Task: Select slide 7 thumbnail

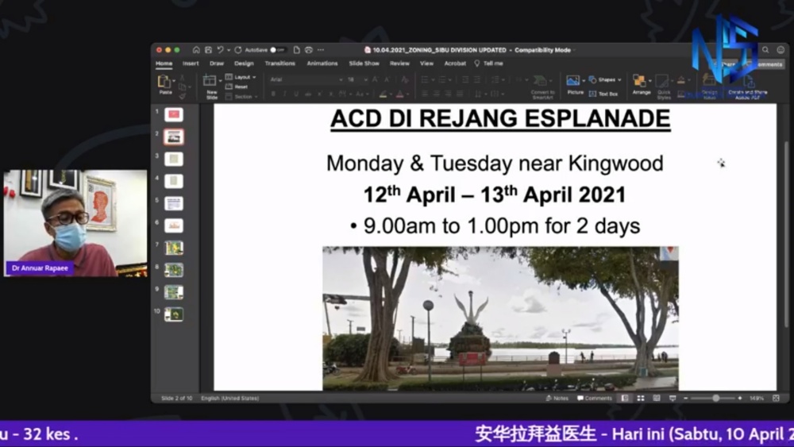Action: click(174, 248)
